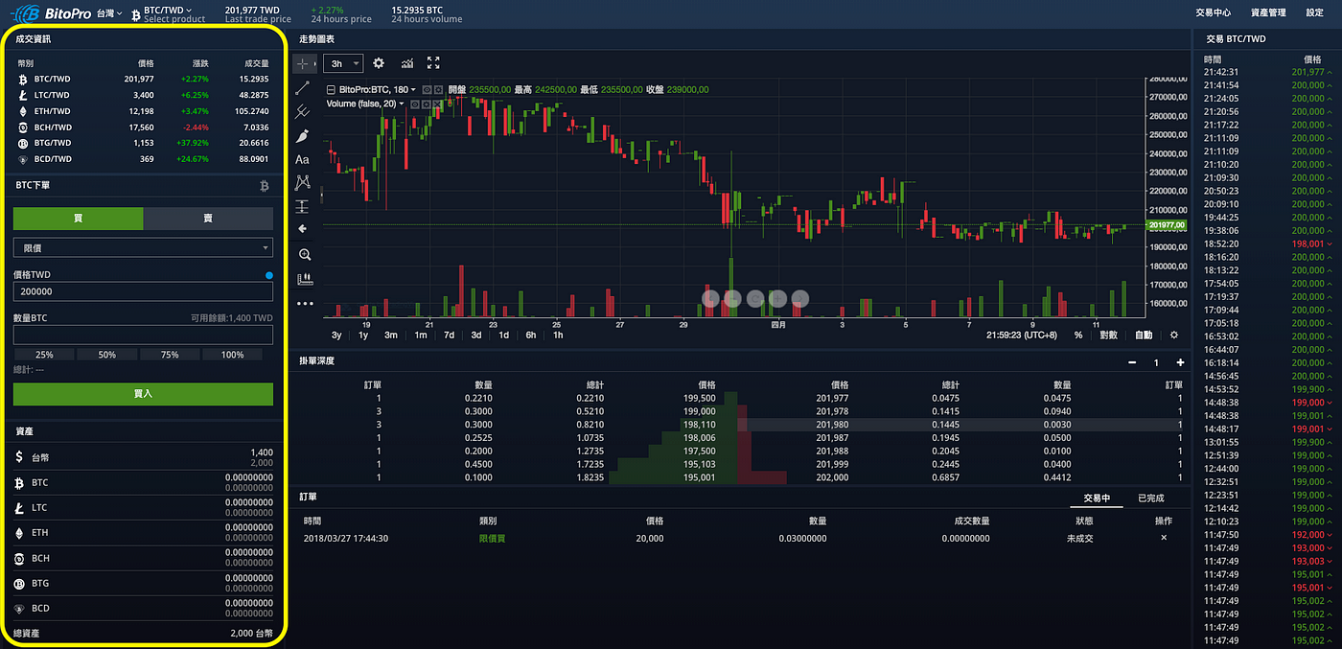Select the brush drawing tool
Image resolution: width=1342 pixels, height=649 pixels.
[x=303, y=135]
